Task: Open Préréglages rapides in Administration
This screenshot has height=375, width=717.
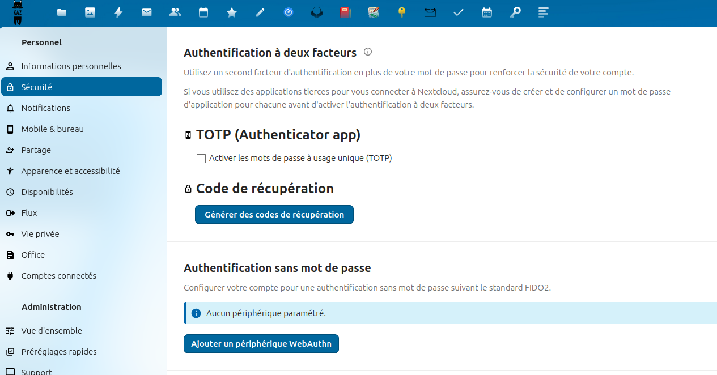Action: coord(59,352)
